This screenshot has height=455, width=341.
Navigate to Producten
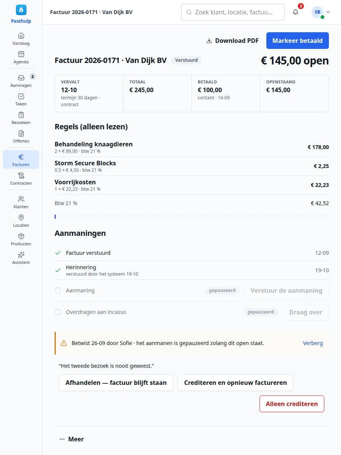(21, 239)
